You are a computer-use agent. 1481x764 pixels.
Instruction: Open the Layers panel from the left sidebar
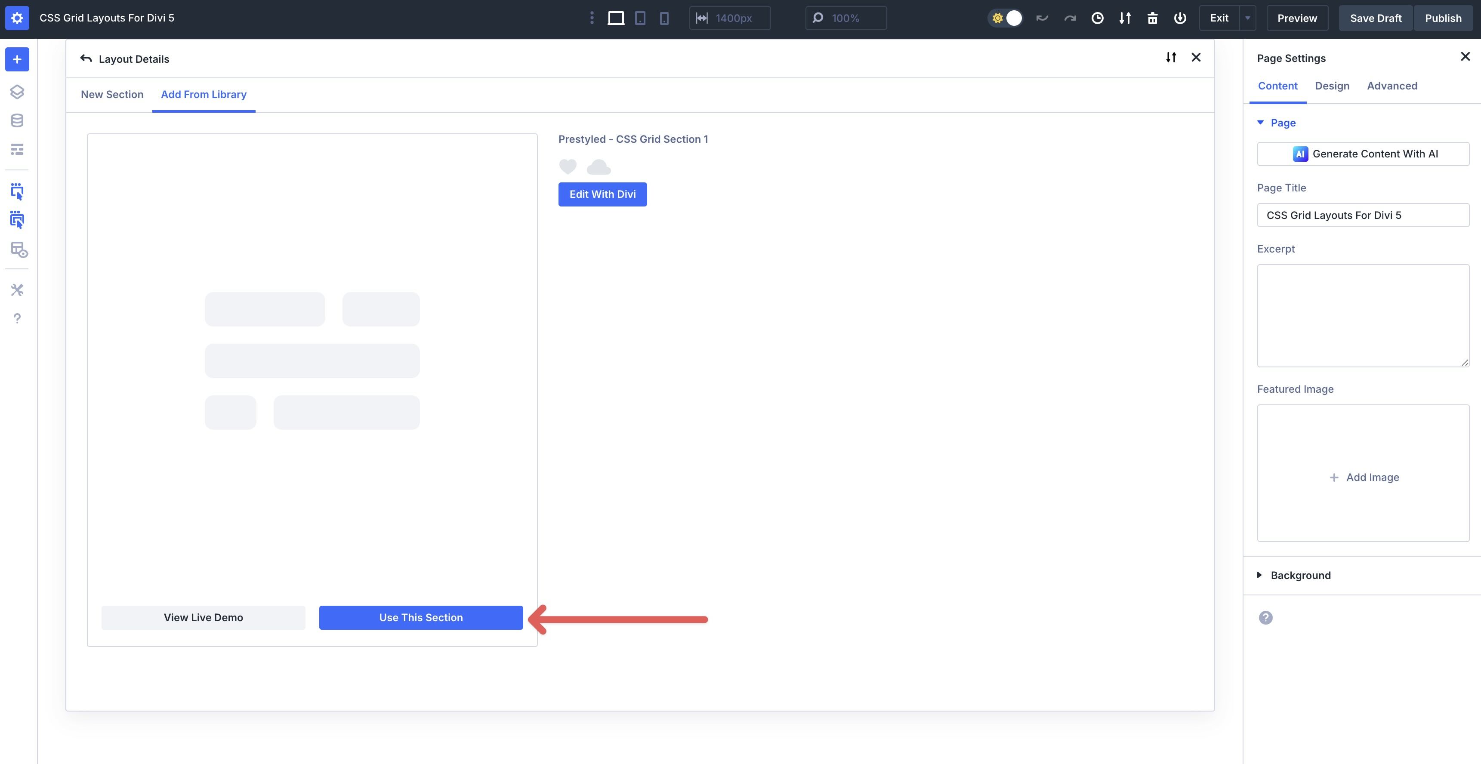click(17, 91)
